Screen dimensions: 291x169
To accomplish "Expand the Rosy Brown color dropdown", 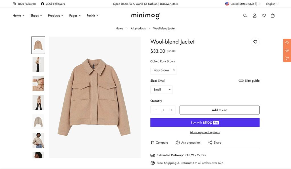I will pos(164,70).
